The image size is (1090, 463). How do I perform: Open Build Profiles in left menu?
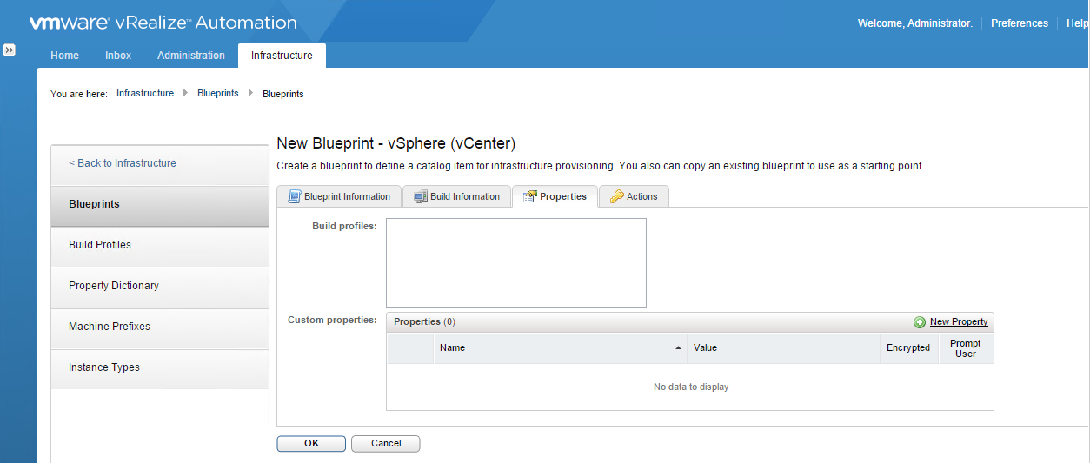tap(160, 245)
